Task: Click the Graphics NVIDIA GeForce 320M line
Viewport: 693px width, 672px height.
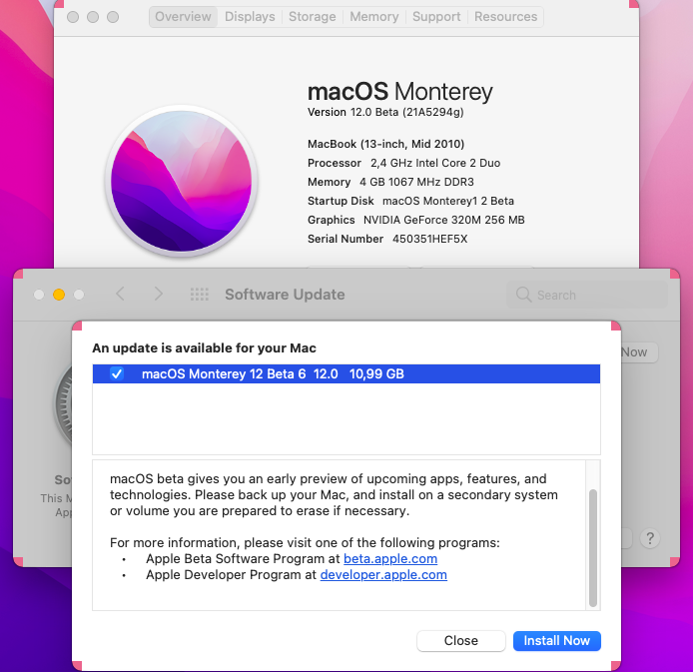Action: click(x=415, y=220)
